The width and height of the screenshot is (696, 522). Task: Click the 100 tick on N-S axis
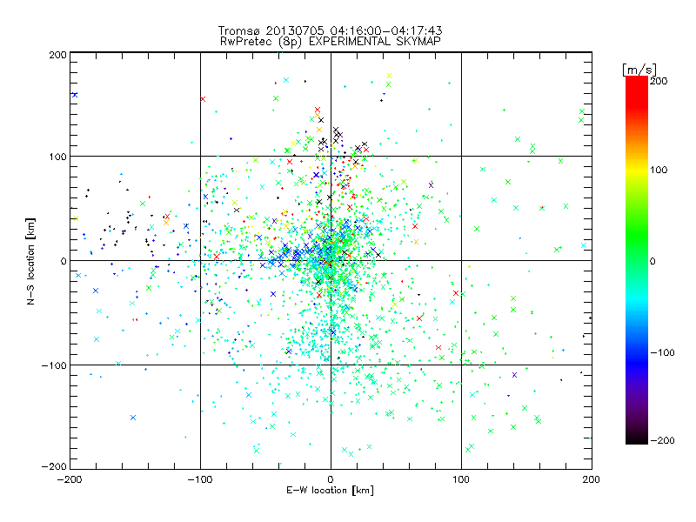tap(57, 157)
